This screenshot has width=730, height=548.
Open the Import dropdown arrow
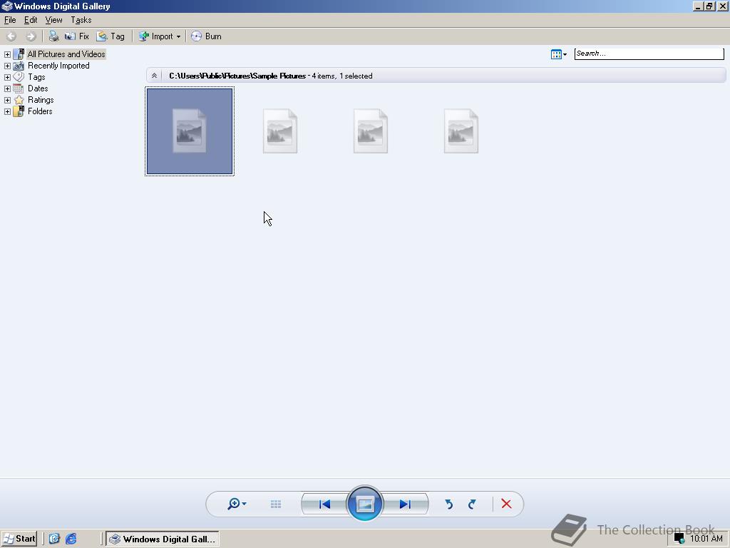click(178, 37)
